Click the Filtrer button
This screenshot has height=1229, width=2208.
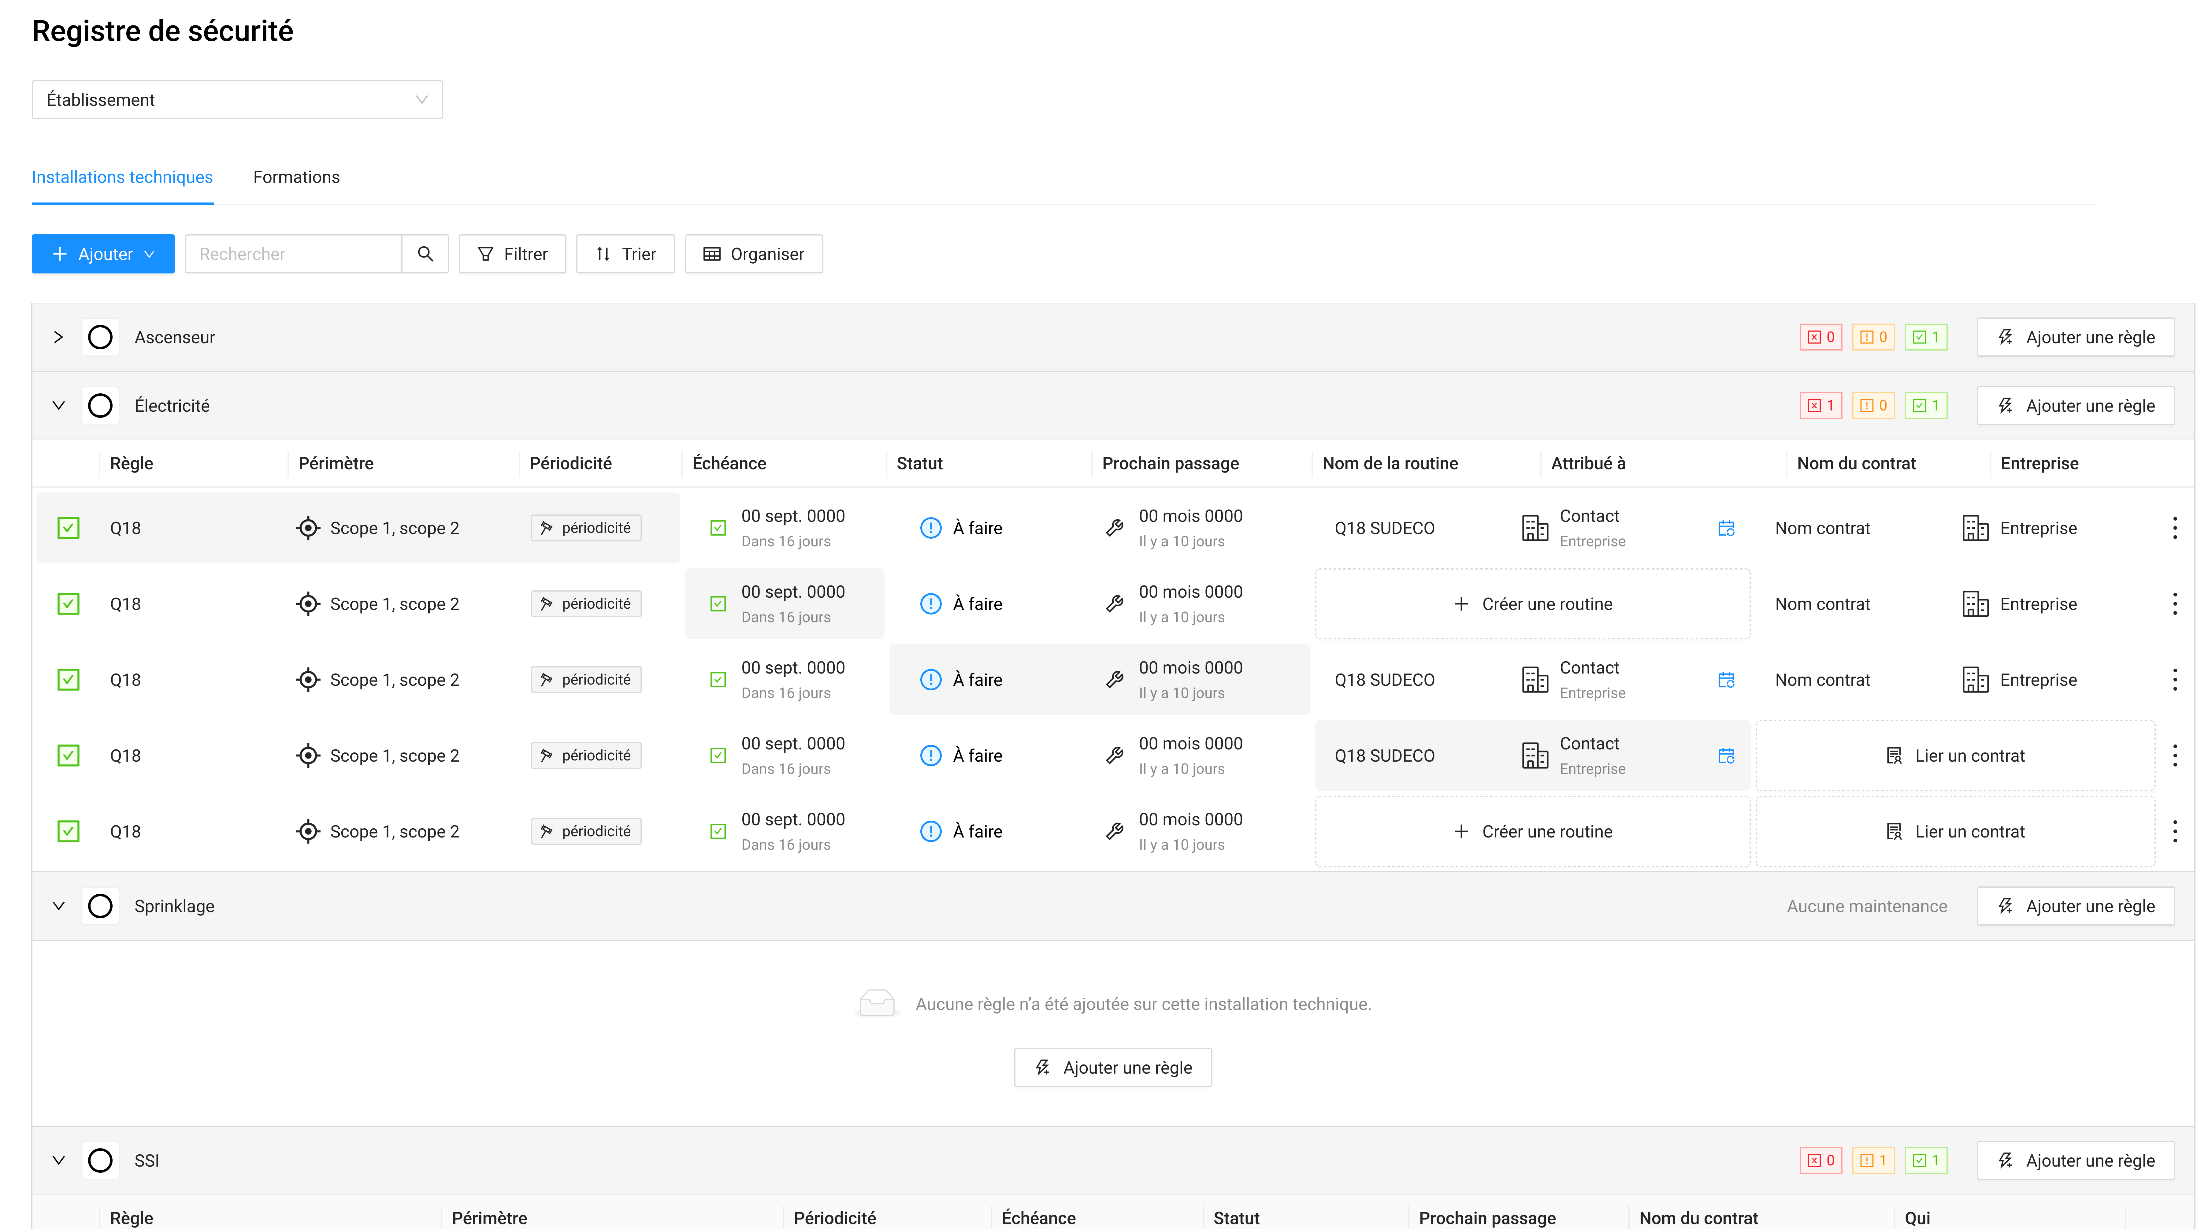click(x=513, y=254)
